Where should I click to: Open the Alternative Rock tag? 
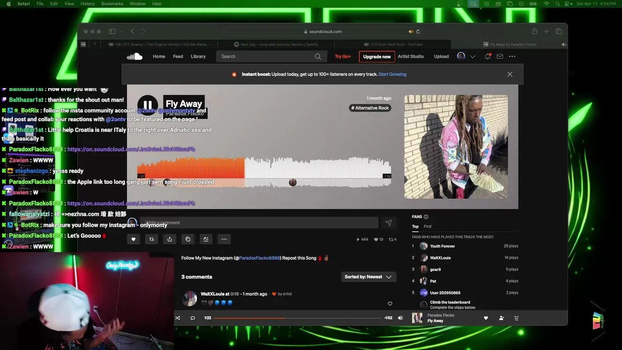[370, 108]
